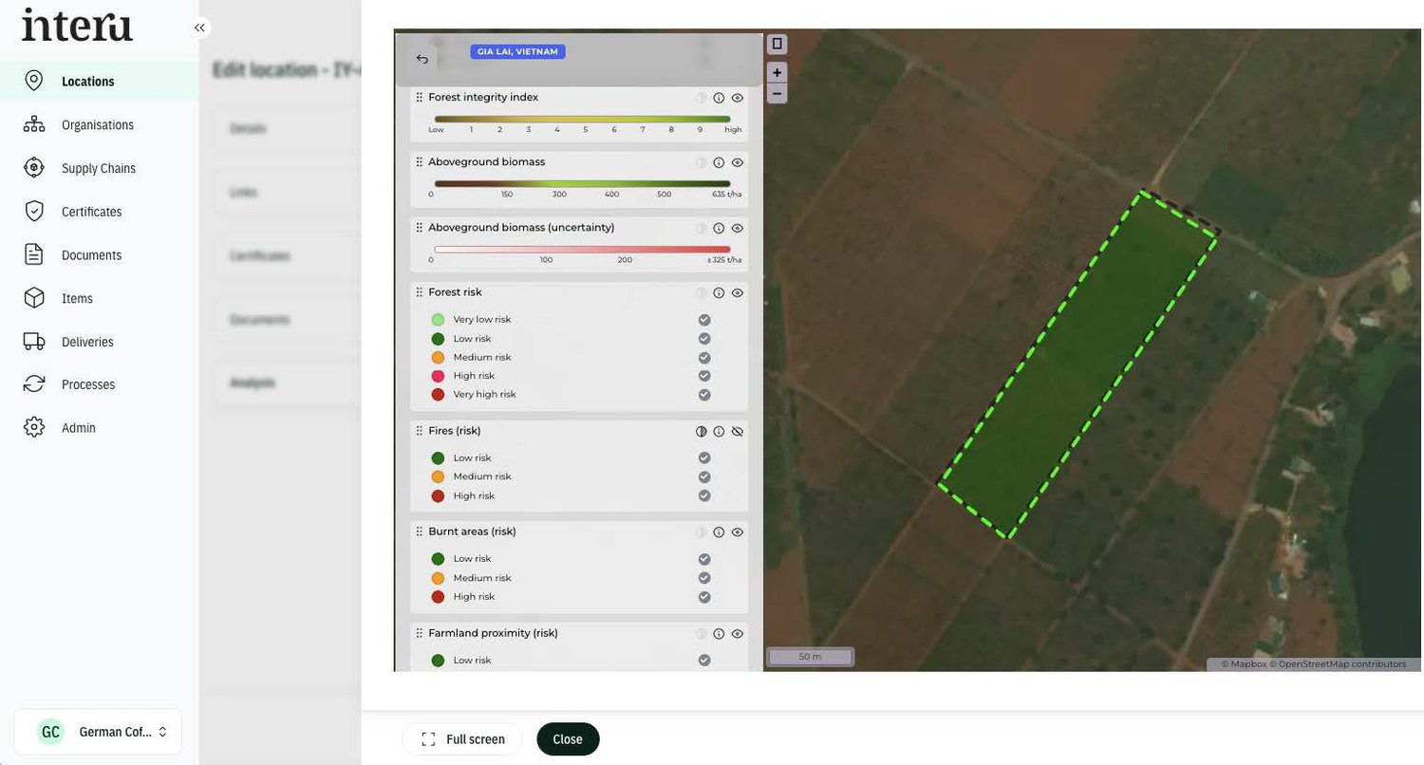Click the Aboveground biomass gradient bar

pos(582,183)
